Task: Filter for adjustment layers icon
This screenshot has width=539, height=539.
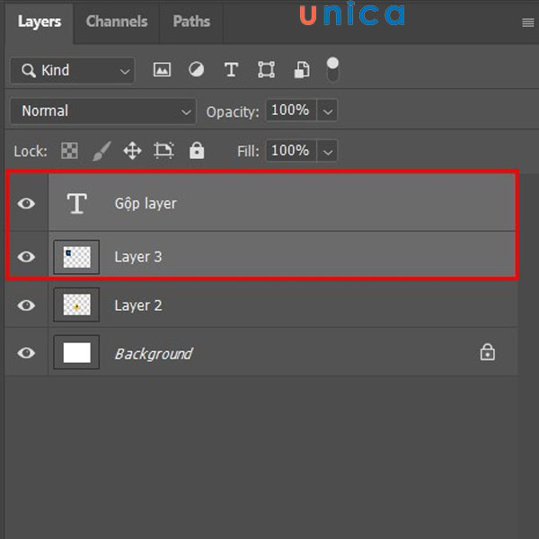Action: pos(196,70)
